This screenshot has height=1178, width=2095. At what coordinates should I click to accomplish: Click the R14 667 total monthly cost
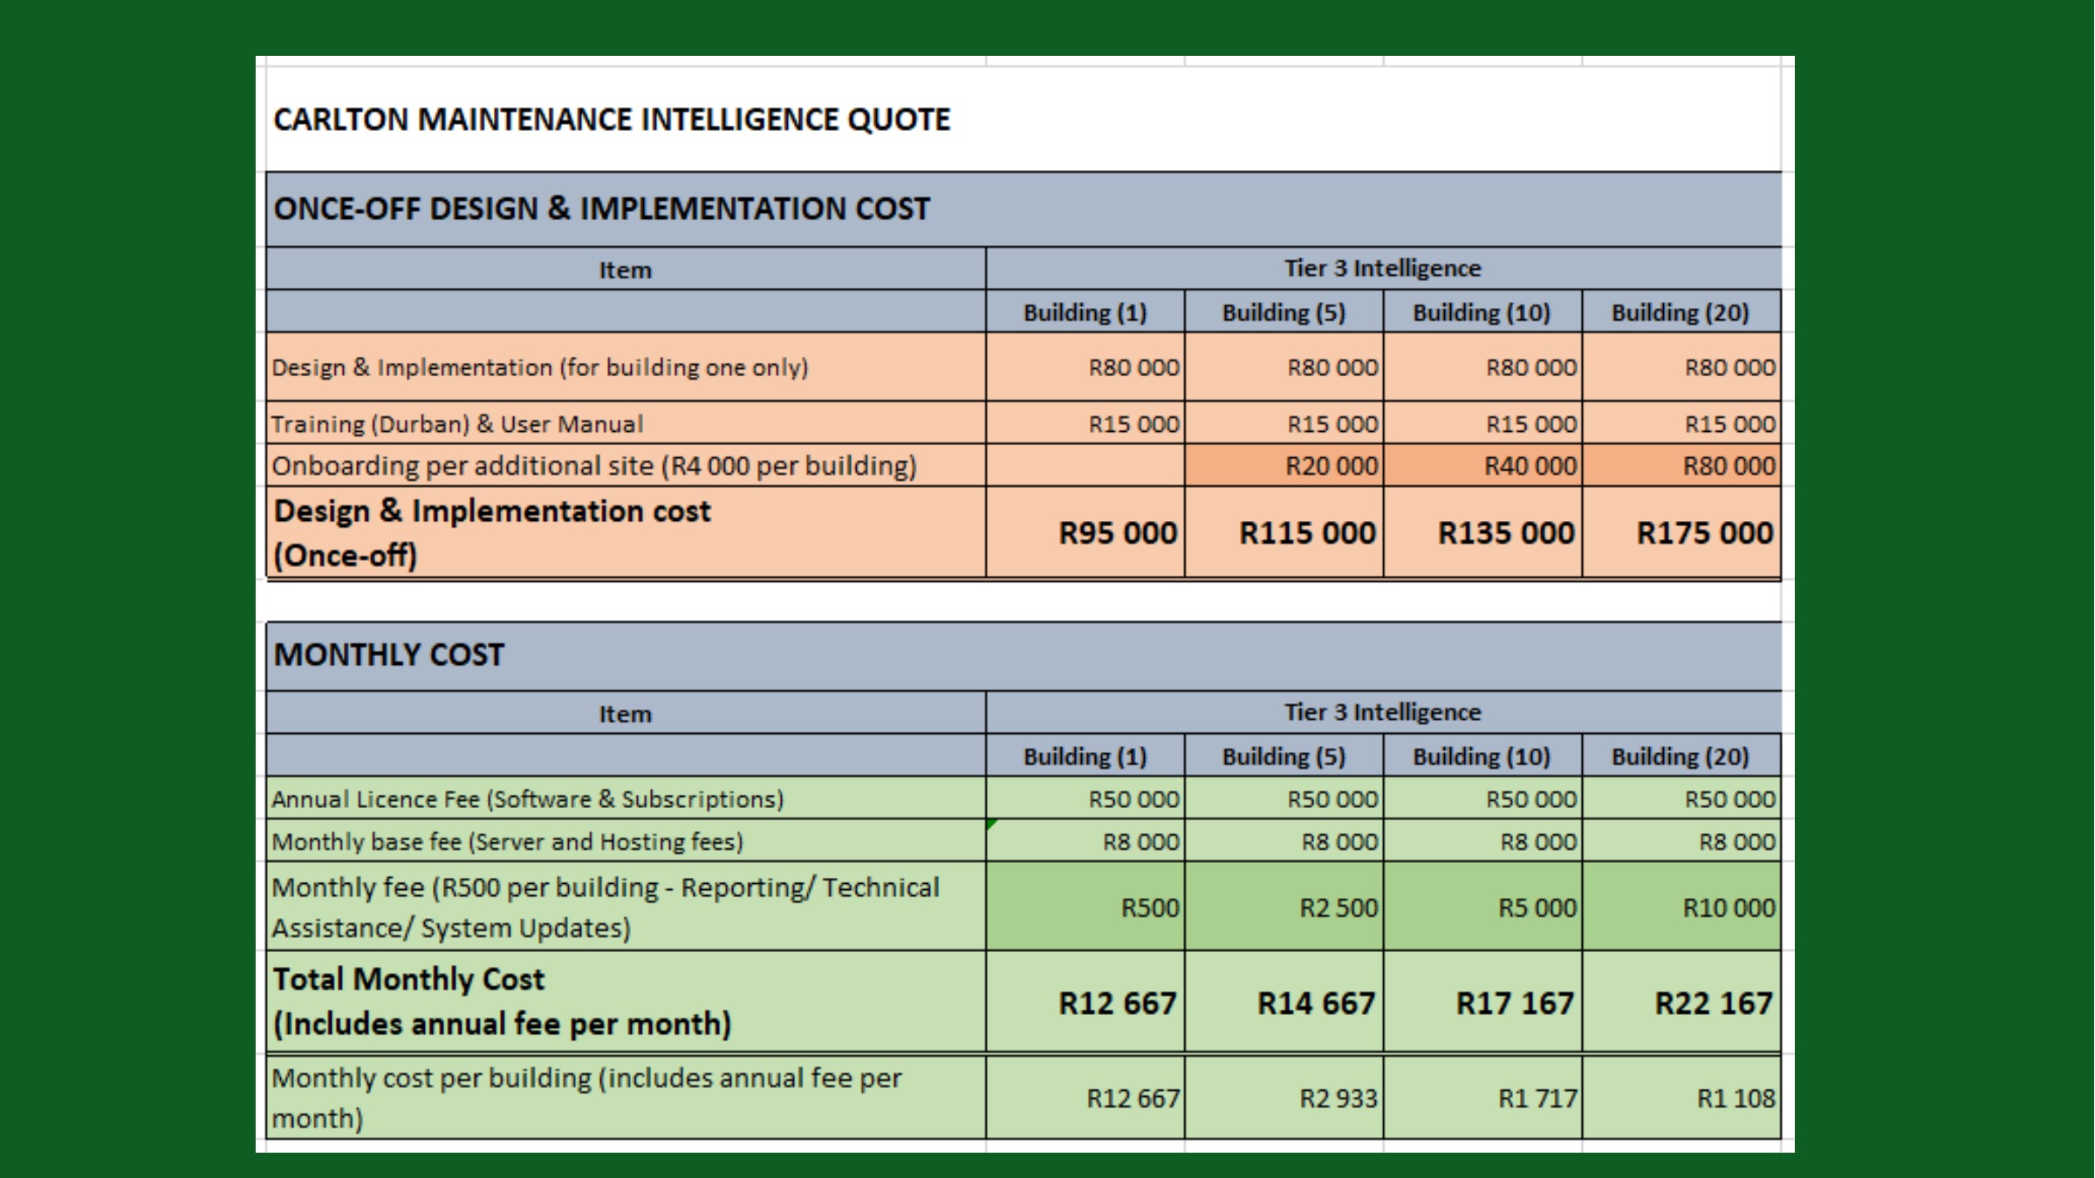tap(1316, 1003)
